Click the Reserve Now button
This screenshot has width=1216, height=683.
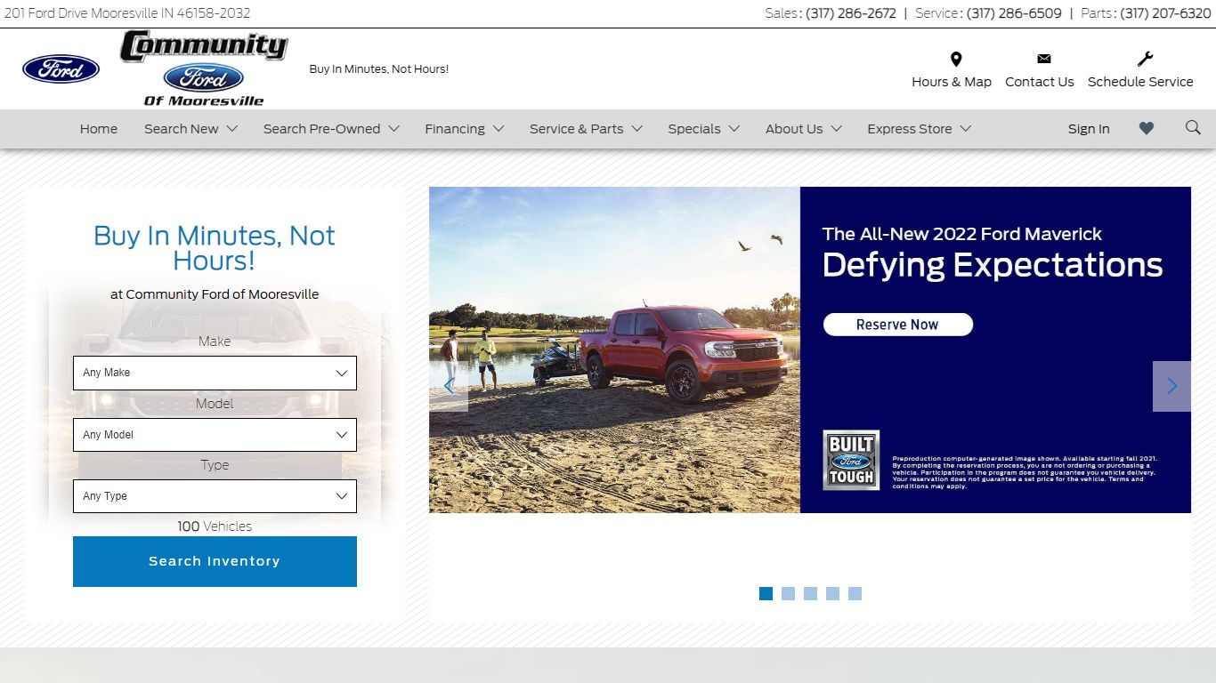coord(897,325)
